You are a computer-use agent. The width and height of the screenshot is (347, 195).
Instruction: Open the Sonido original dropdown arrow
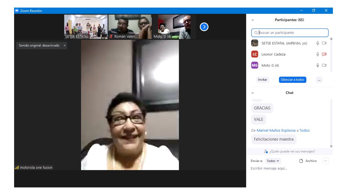(x=65, y=45)
